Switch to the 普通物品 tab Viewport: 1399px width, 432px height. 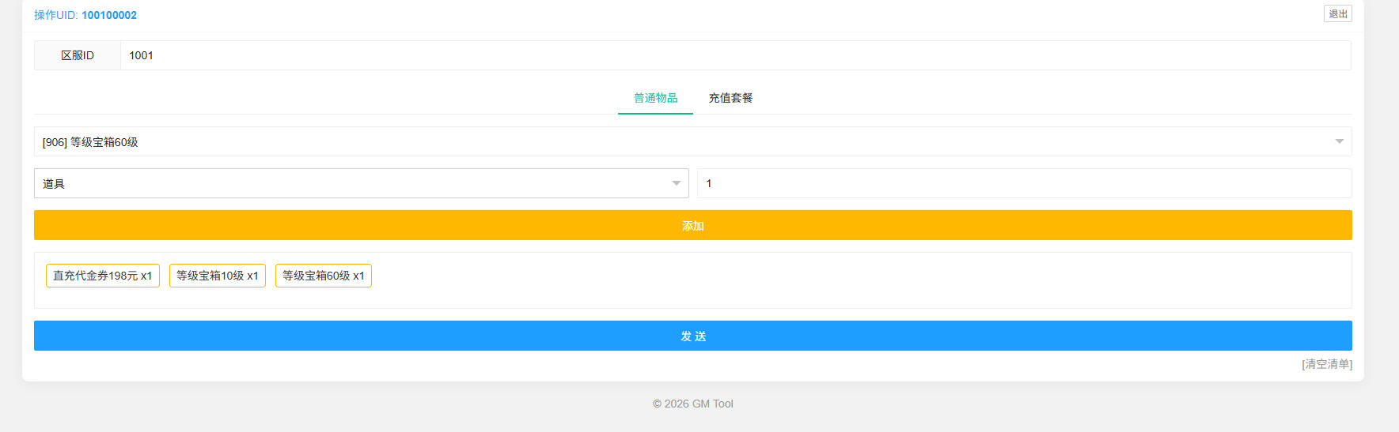click(655, 98)
